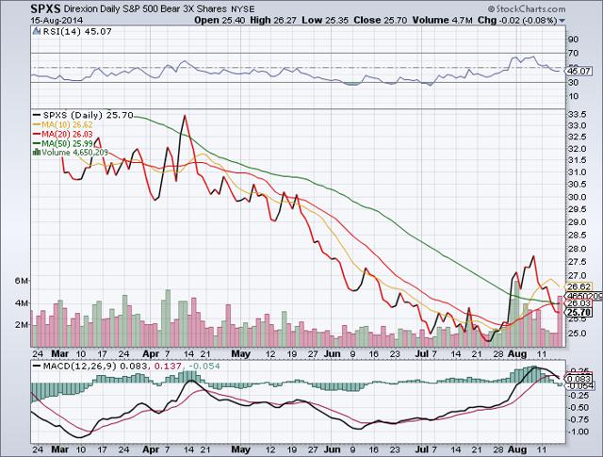603x457 pixels.
Task: Click the Mar label on MACD axis
Action: click(60, 449)
